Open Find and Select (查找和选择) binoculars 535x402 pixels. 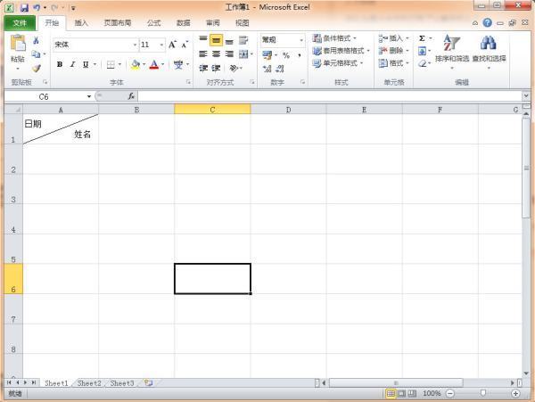pyautogui.click(x=488, y=50)
